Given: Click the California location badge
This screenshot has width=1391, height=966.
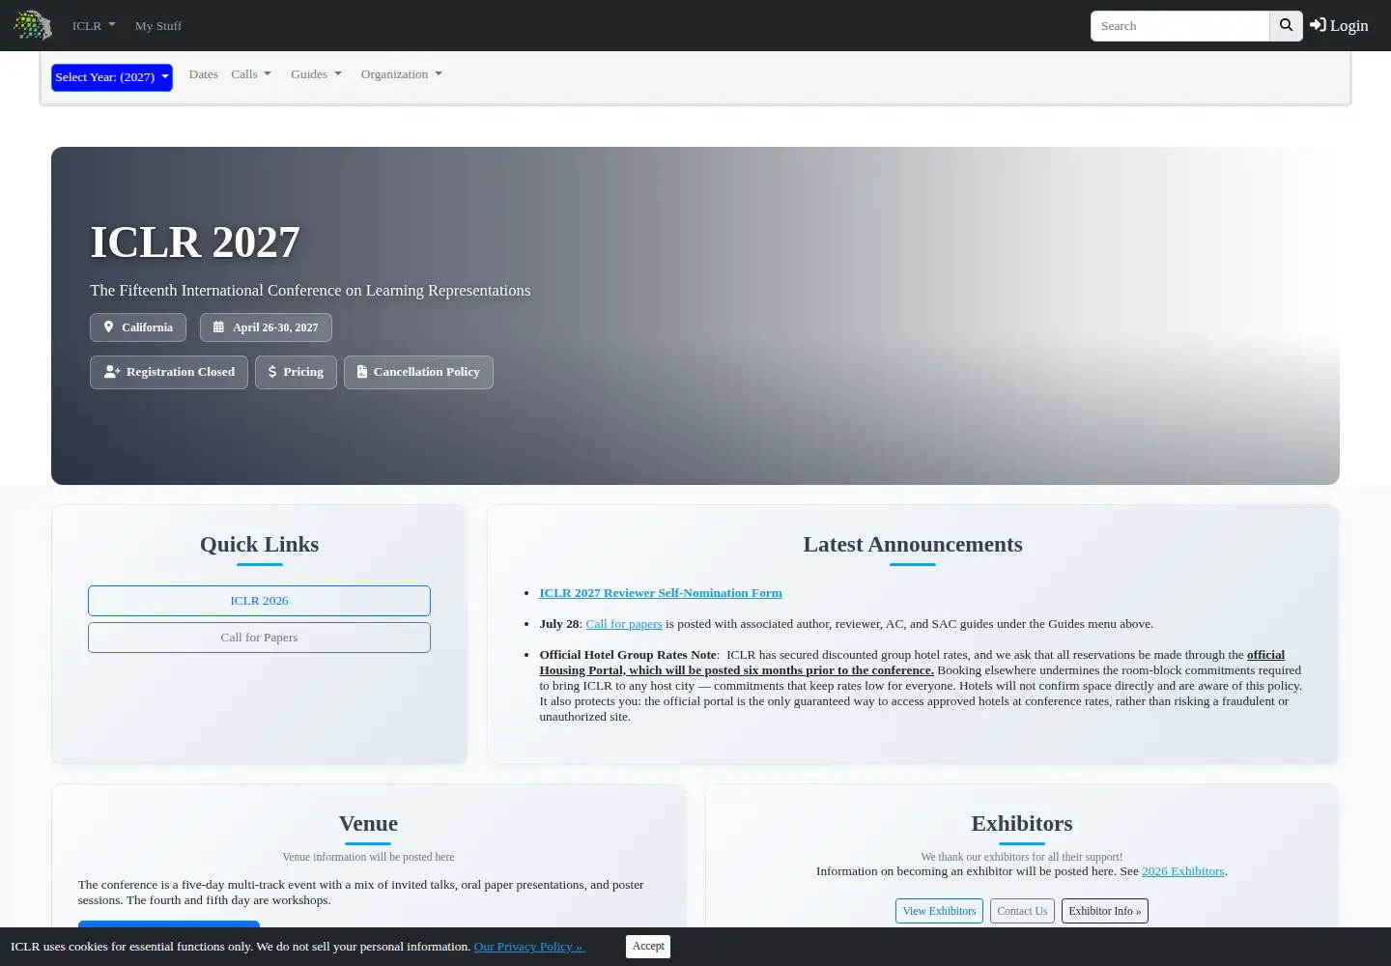Looking at the screenshot, I should [x=138, y=327].
